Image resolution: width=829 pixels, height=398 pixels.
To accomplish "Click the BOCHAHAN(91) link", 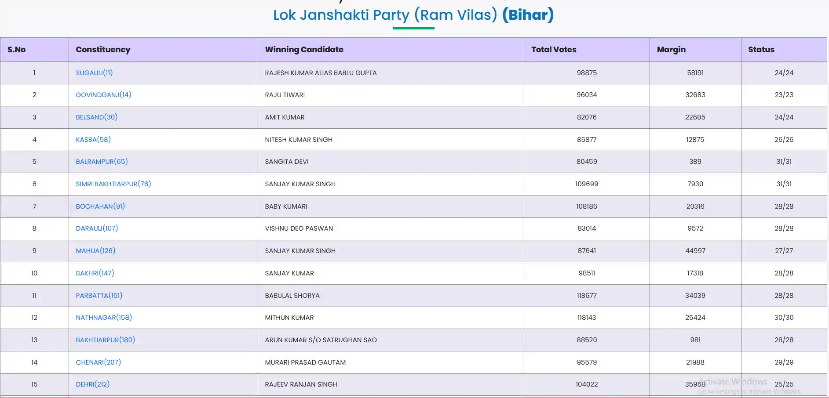I will click(x=100, y=206).
